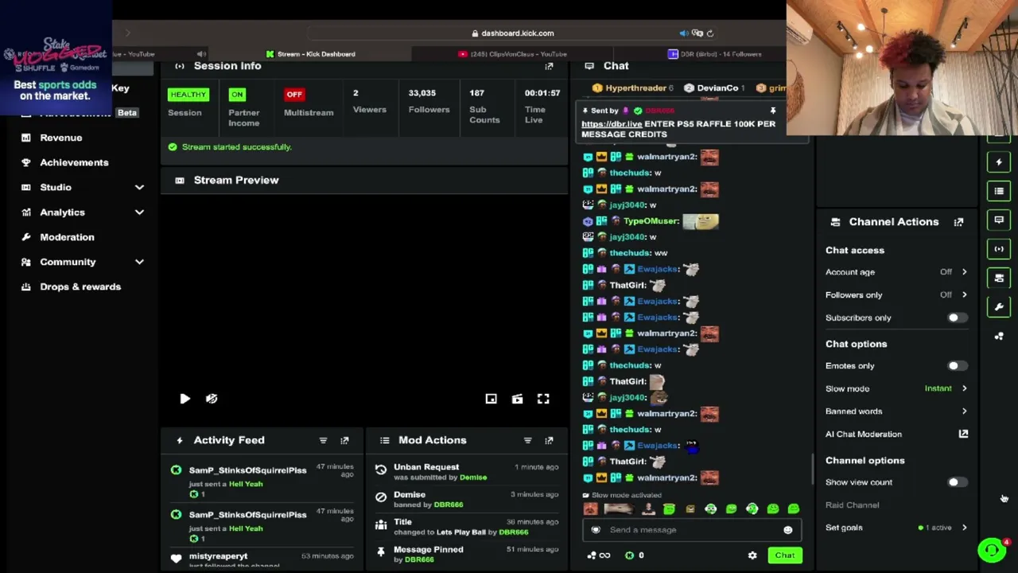Expand the Community sidebar menu chevron
1018x573 pixels.
click(139, 262)
